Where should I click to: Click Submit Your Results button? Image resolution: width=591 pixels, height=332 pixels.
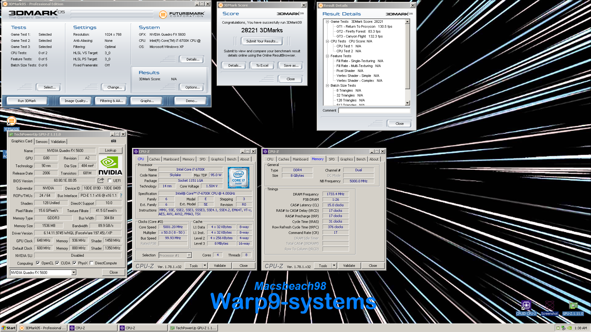click(262, 41)
